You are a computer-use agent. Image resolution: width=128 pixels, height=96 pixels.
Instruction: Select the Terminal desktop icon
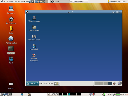11,50
